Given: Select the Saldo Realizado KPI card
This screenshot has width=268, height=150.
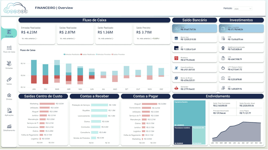Looking at the screenshot, I should [x=113, y=34].
